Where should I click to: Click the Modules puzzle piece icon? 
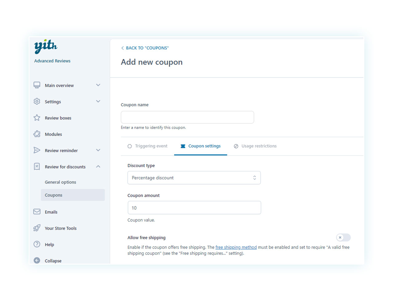(37, 134)
